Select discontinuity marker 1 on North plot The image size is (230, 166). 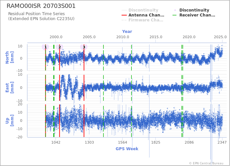45,47
